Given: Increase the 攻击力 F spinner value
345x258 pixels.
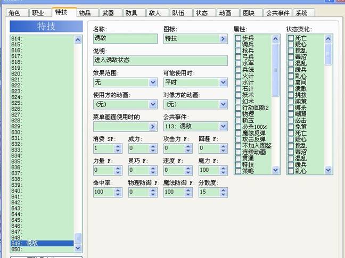Looking at the screenshot, I should pos(188,146).
